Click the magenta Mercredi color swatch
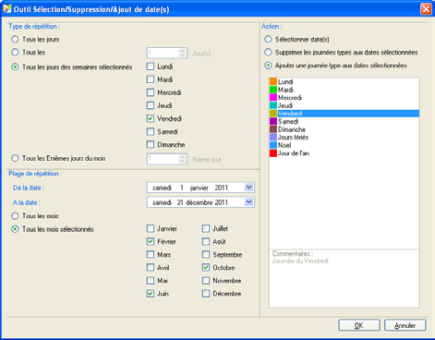435x340 pixels. [x=273, y=97]
